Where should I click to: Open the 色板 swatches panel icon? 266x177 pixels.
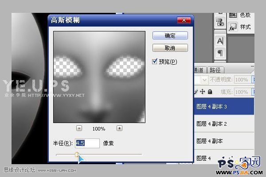[x=233, y=15]
